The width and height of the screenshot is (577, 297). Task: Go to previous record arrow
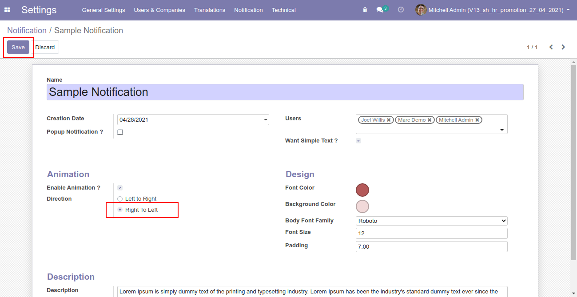(x=551, y=47)
